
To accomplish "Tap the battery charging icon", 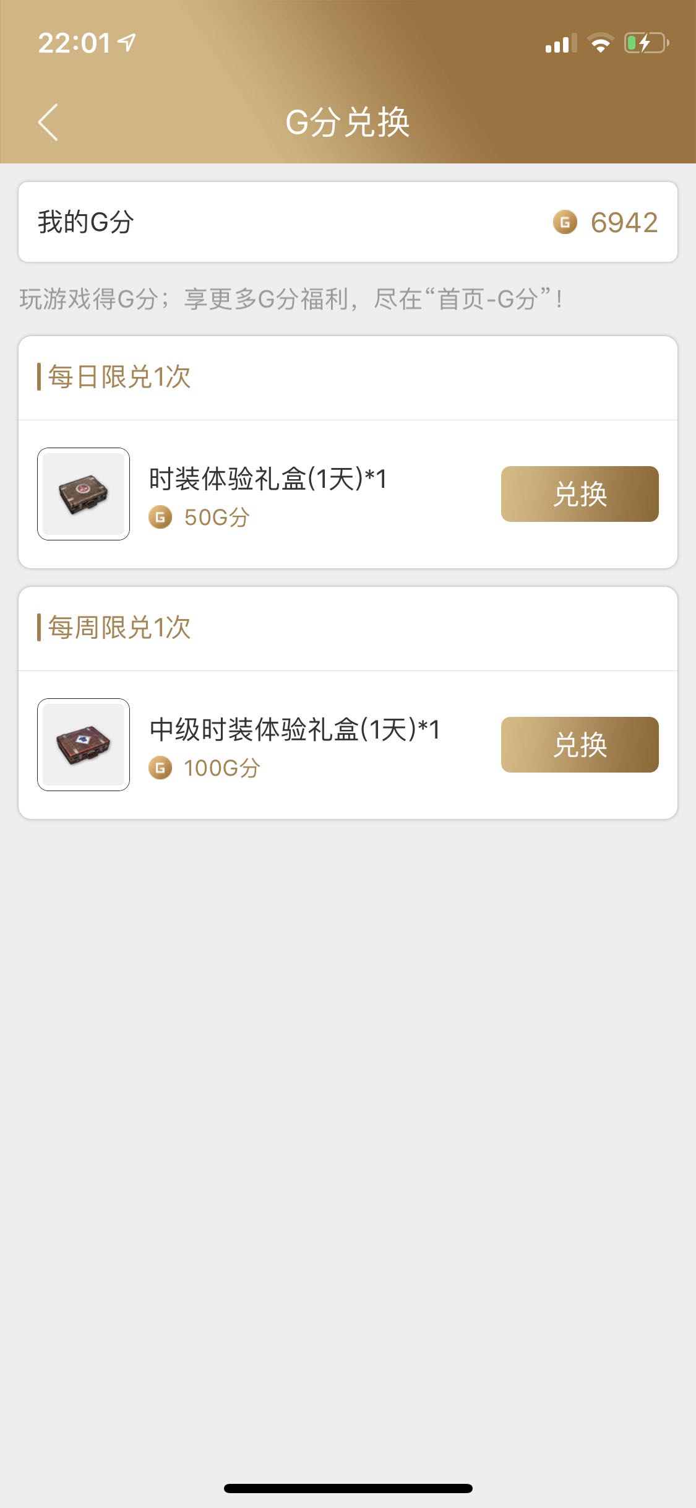I will [646, 43].
